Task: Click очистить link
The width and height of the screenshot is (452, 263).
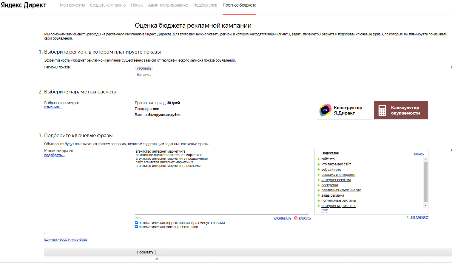Action: coord(305,218)
